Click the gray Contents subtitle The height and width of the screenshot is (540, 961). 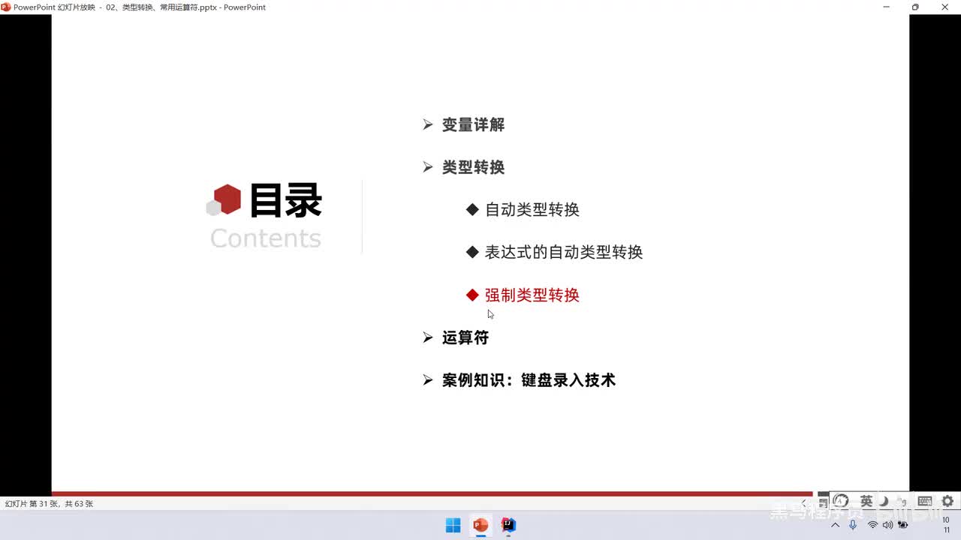pyautogui.click(x=266, y=238)
